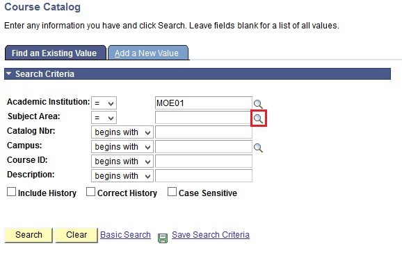Tick the Include History checkbox
402x255 pixels.
click(x=11, y=192)
